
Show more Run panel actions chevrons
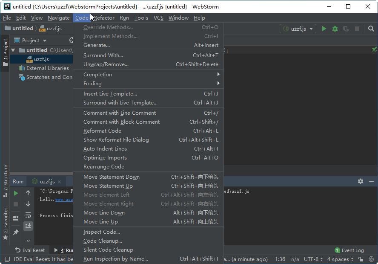click(28, 241)
